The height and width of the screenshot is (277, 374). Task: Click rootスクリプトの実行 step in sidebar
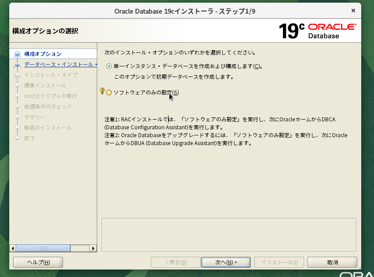point(50,96)
